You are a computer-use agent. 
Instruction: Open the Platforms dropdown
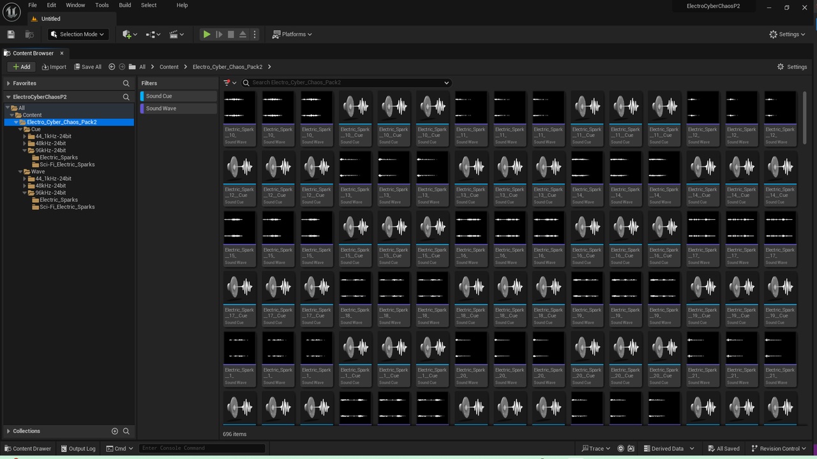[293, 34]
